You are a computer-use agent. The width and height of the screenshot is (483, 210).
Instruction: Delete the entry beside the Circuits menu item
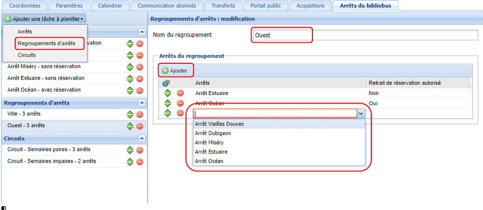(140, 56)
